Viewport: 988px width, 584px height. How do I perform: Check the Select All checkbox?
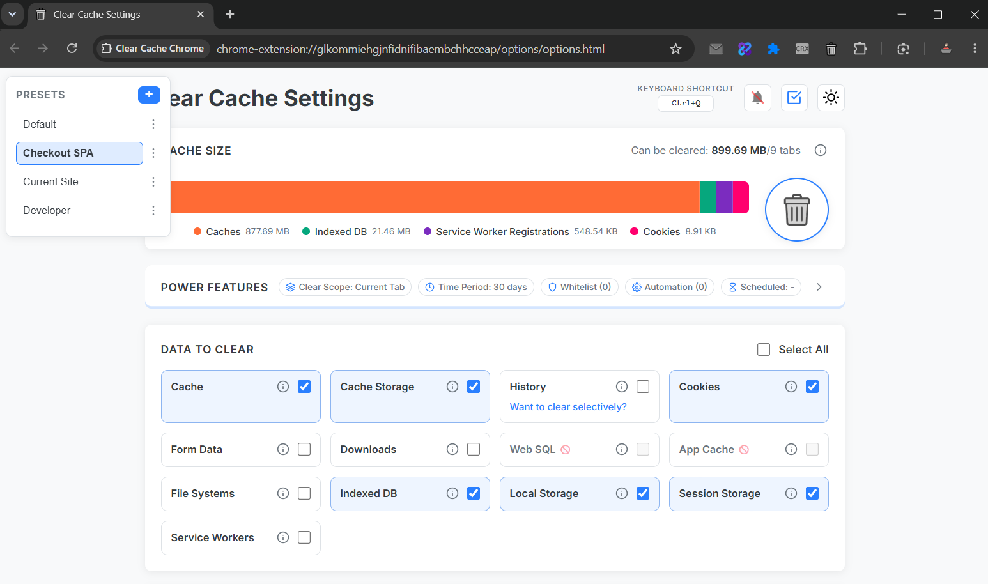[x=764, y=350]
